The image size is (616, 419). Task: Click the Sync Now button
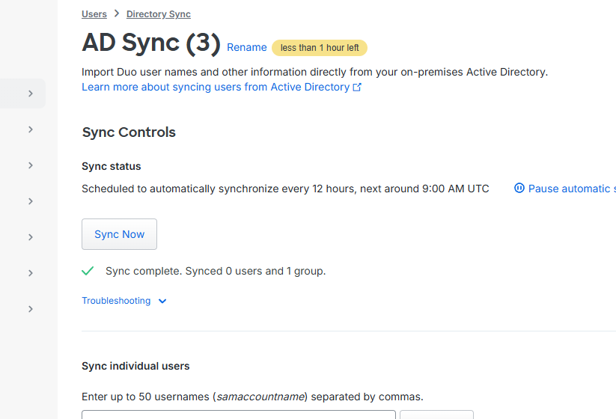coord(120,234)
